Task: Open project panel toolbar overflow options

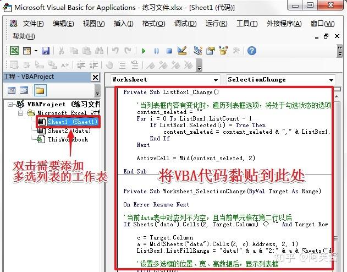Action: 97,90
